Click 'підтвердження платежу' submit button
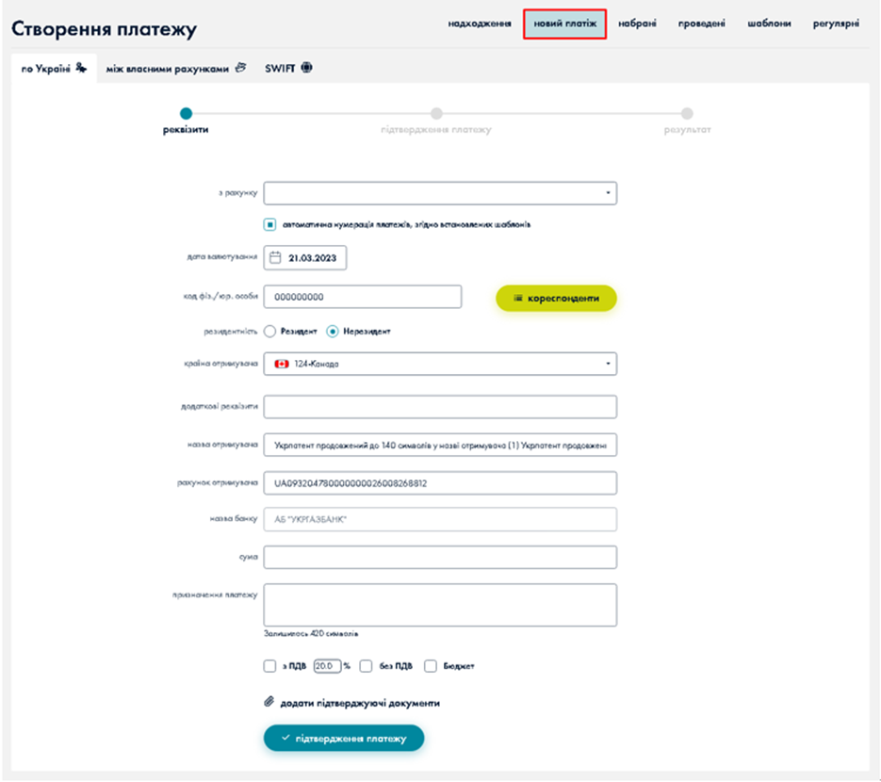The image size is (881, 782). (x=344, y=739)
